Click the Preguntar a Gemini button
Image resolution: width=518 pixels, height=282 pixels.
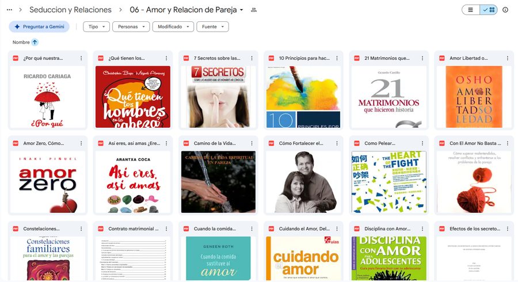(39, 26)
